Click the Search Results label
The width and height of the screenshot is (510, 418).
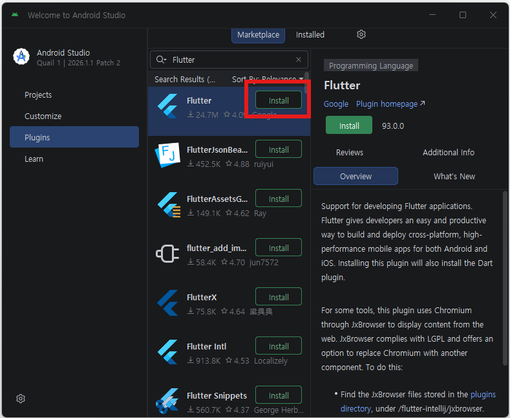185,79
